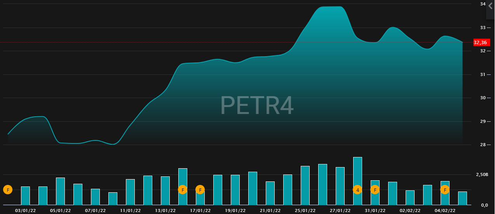Viewport: 495px width, 214px height.
Task: Click the 19/01/22 date label
Action: click(x=235, y=211)
